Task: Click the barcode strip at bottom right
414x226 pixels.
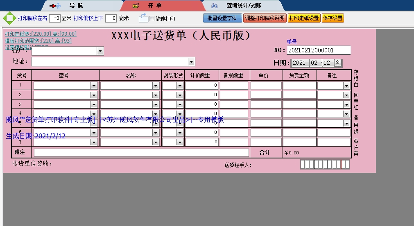Action: [x=325, y=165]
